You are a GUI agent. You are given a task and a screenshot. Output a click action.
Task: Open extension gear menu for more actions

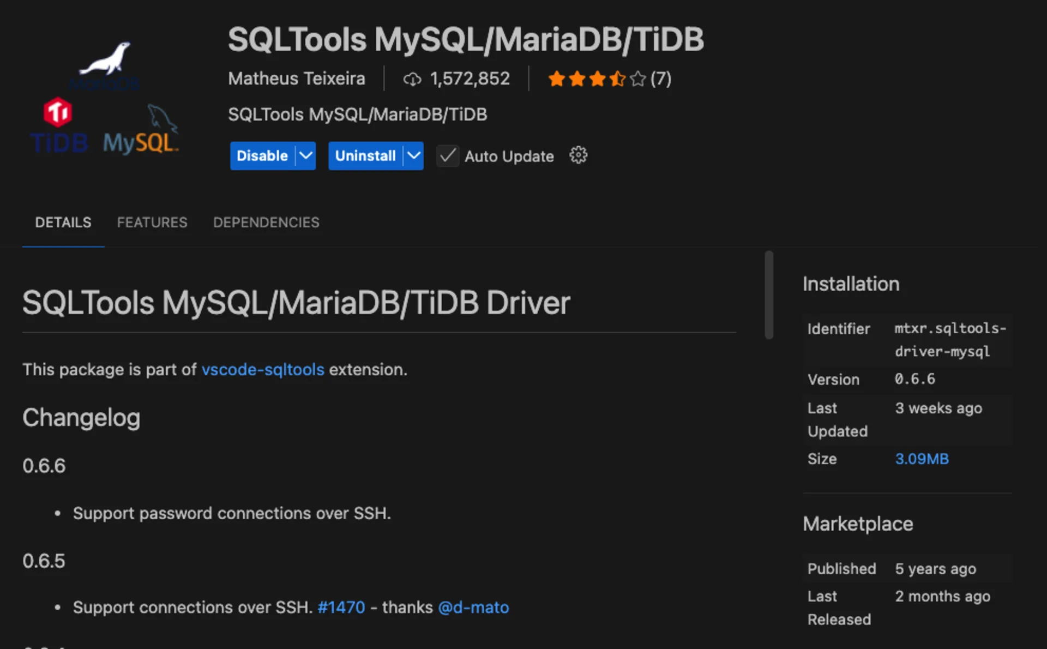point(578,155)
